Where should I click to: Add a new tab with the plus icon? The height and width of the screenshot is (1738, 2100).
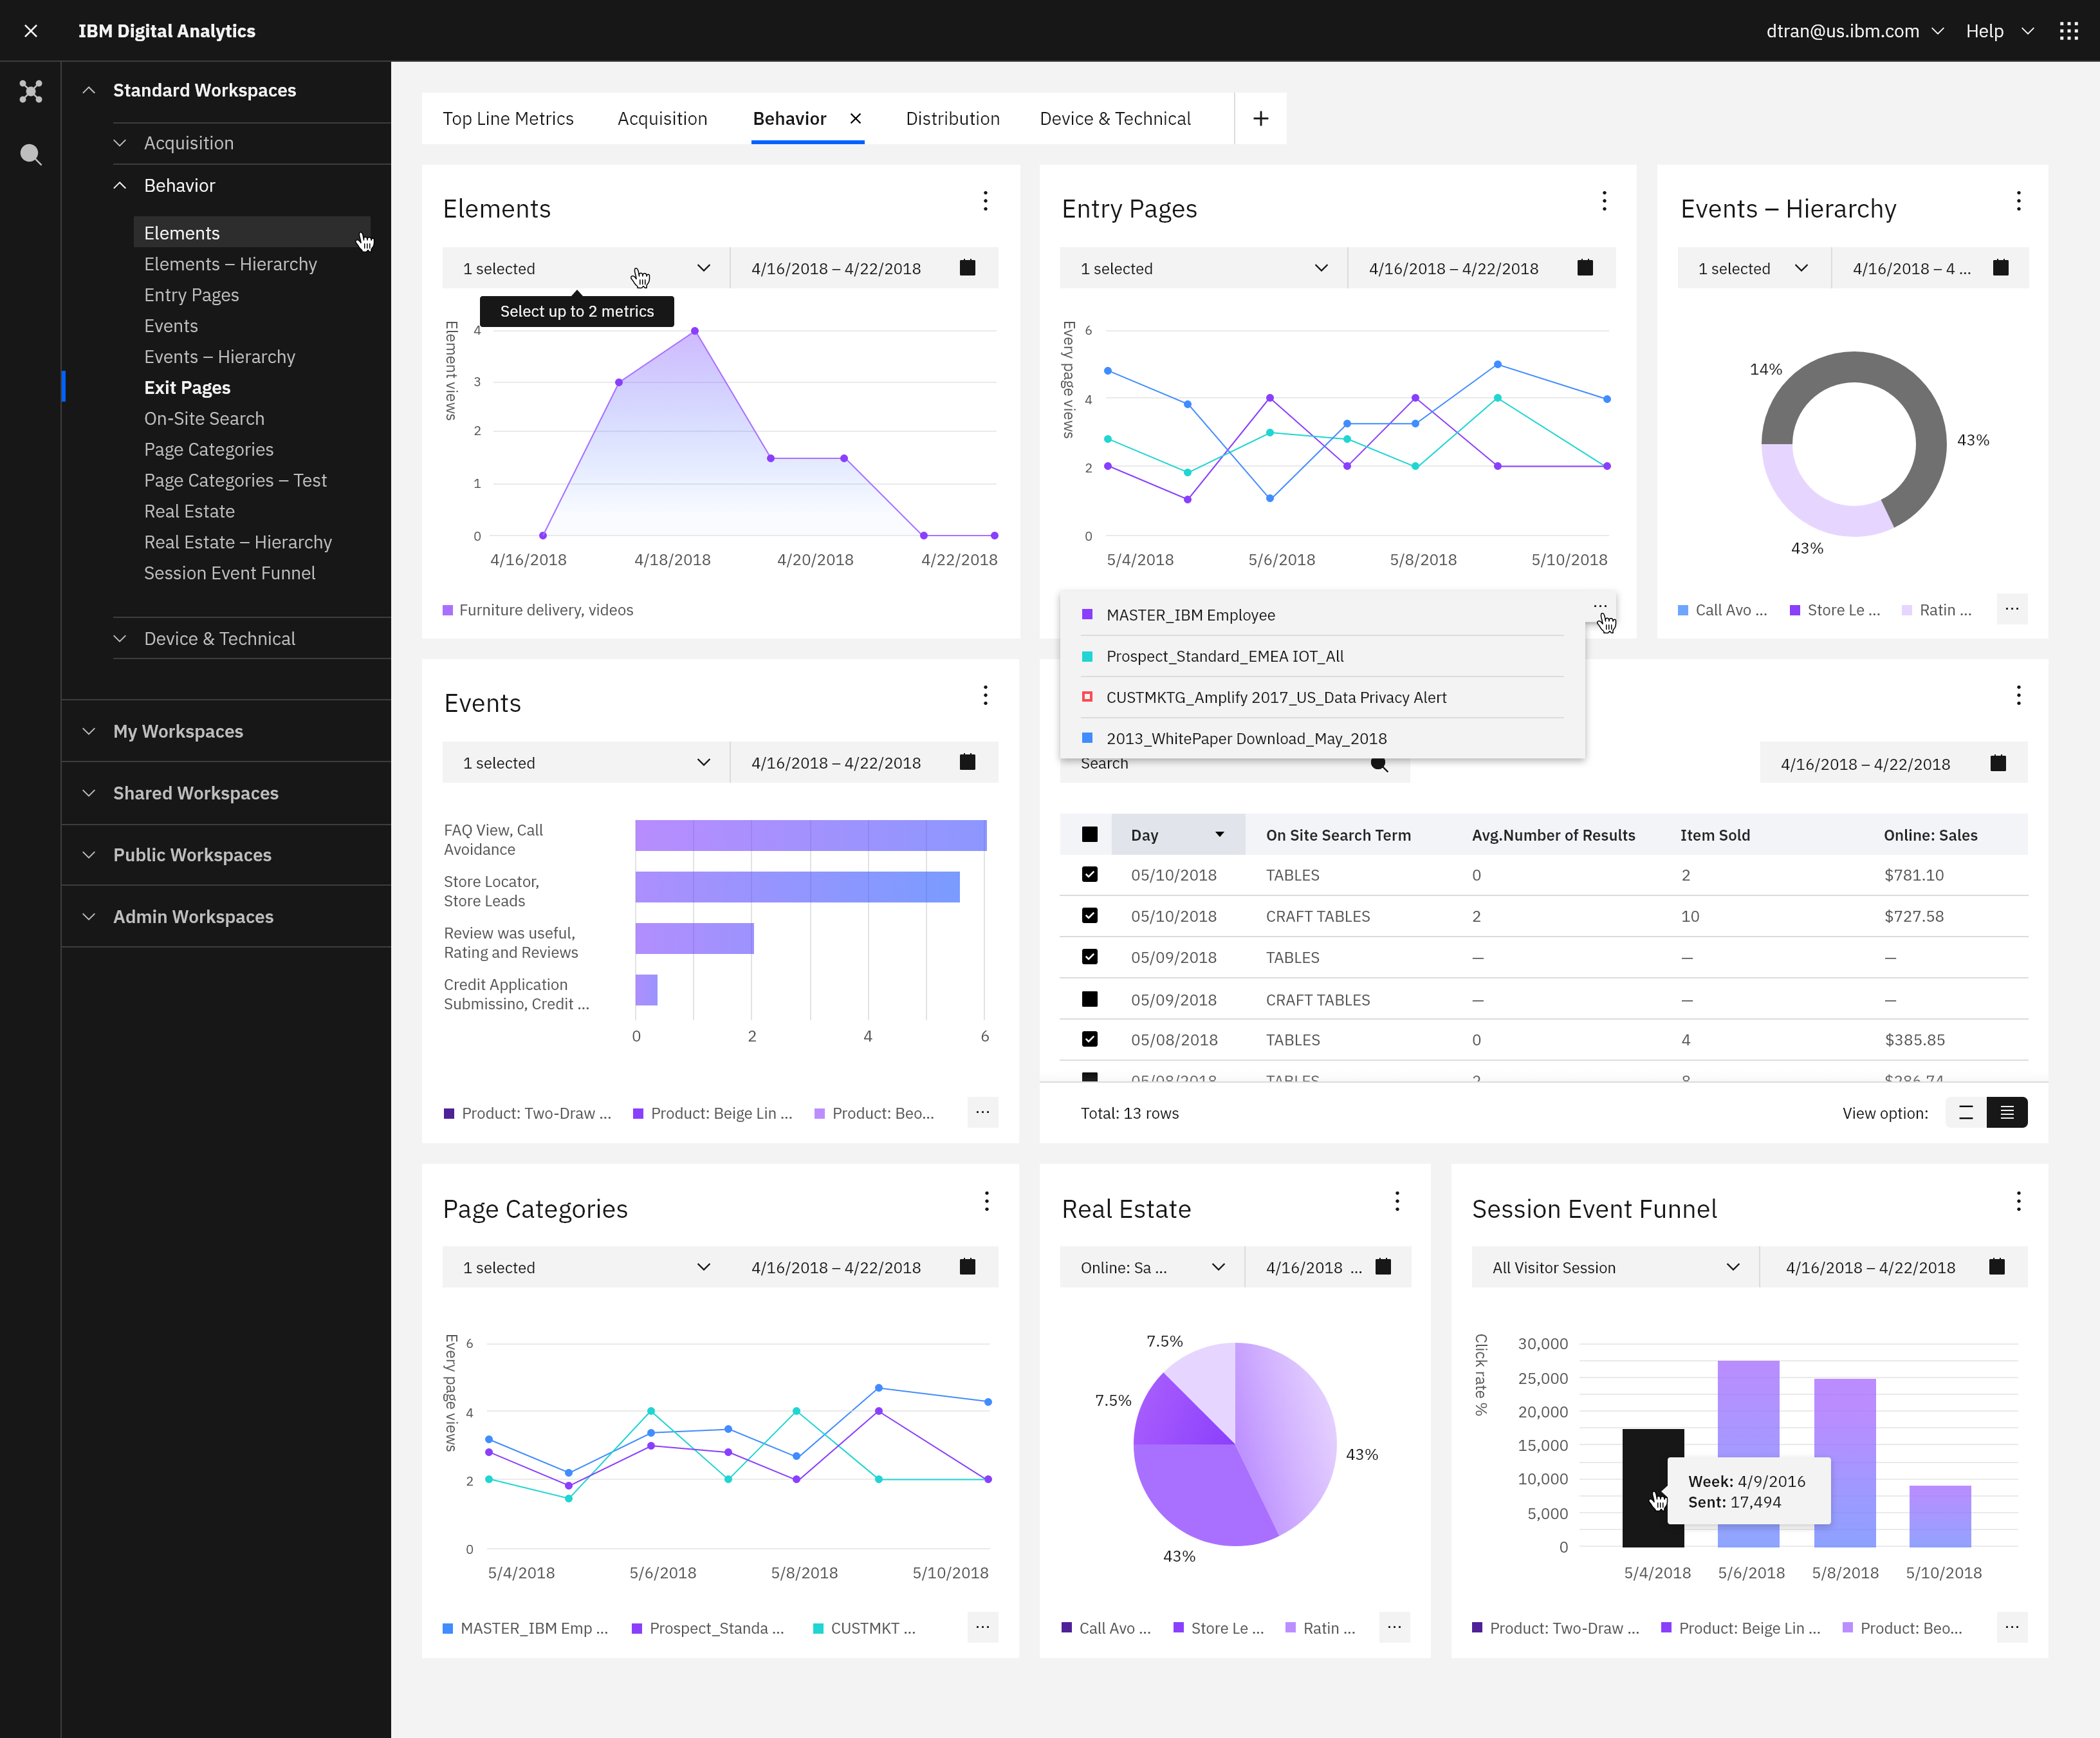(x=1261, y=118)
